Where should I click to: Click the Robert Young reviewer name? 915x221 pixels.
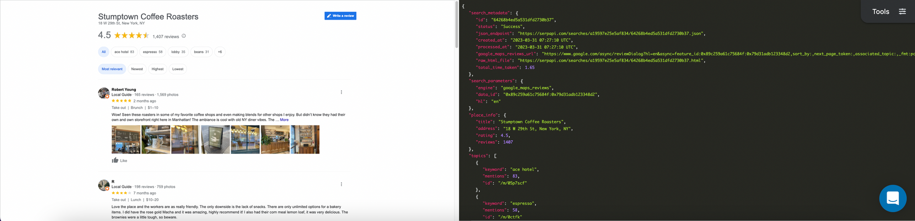click(x=124, y=90)
